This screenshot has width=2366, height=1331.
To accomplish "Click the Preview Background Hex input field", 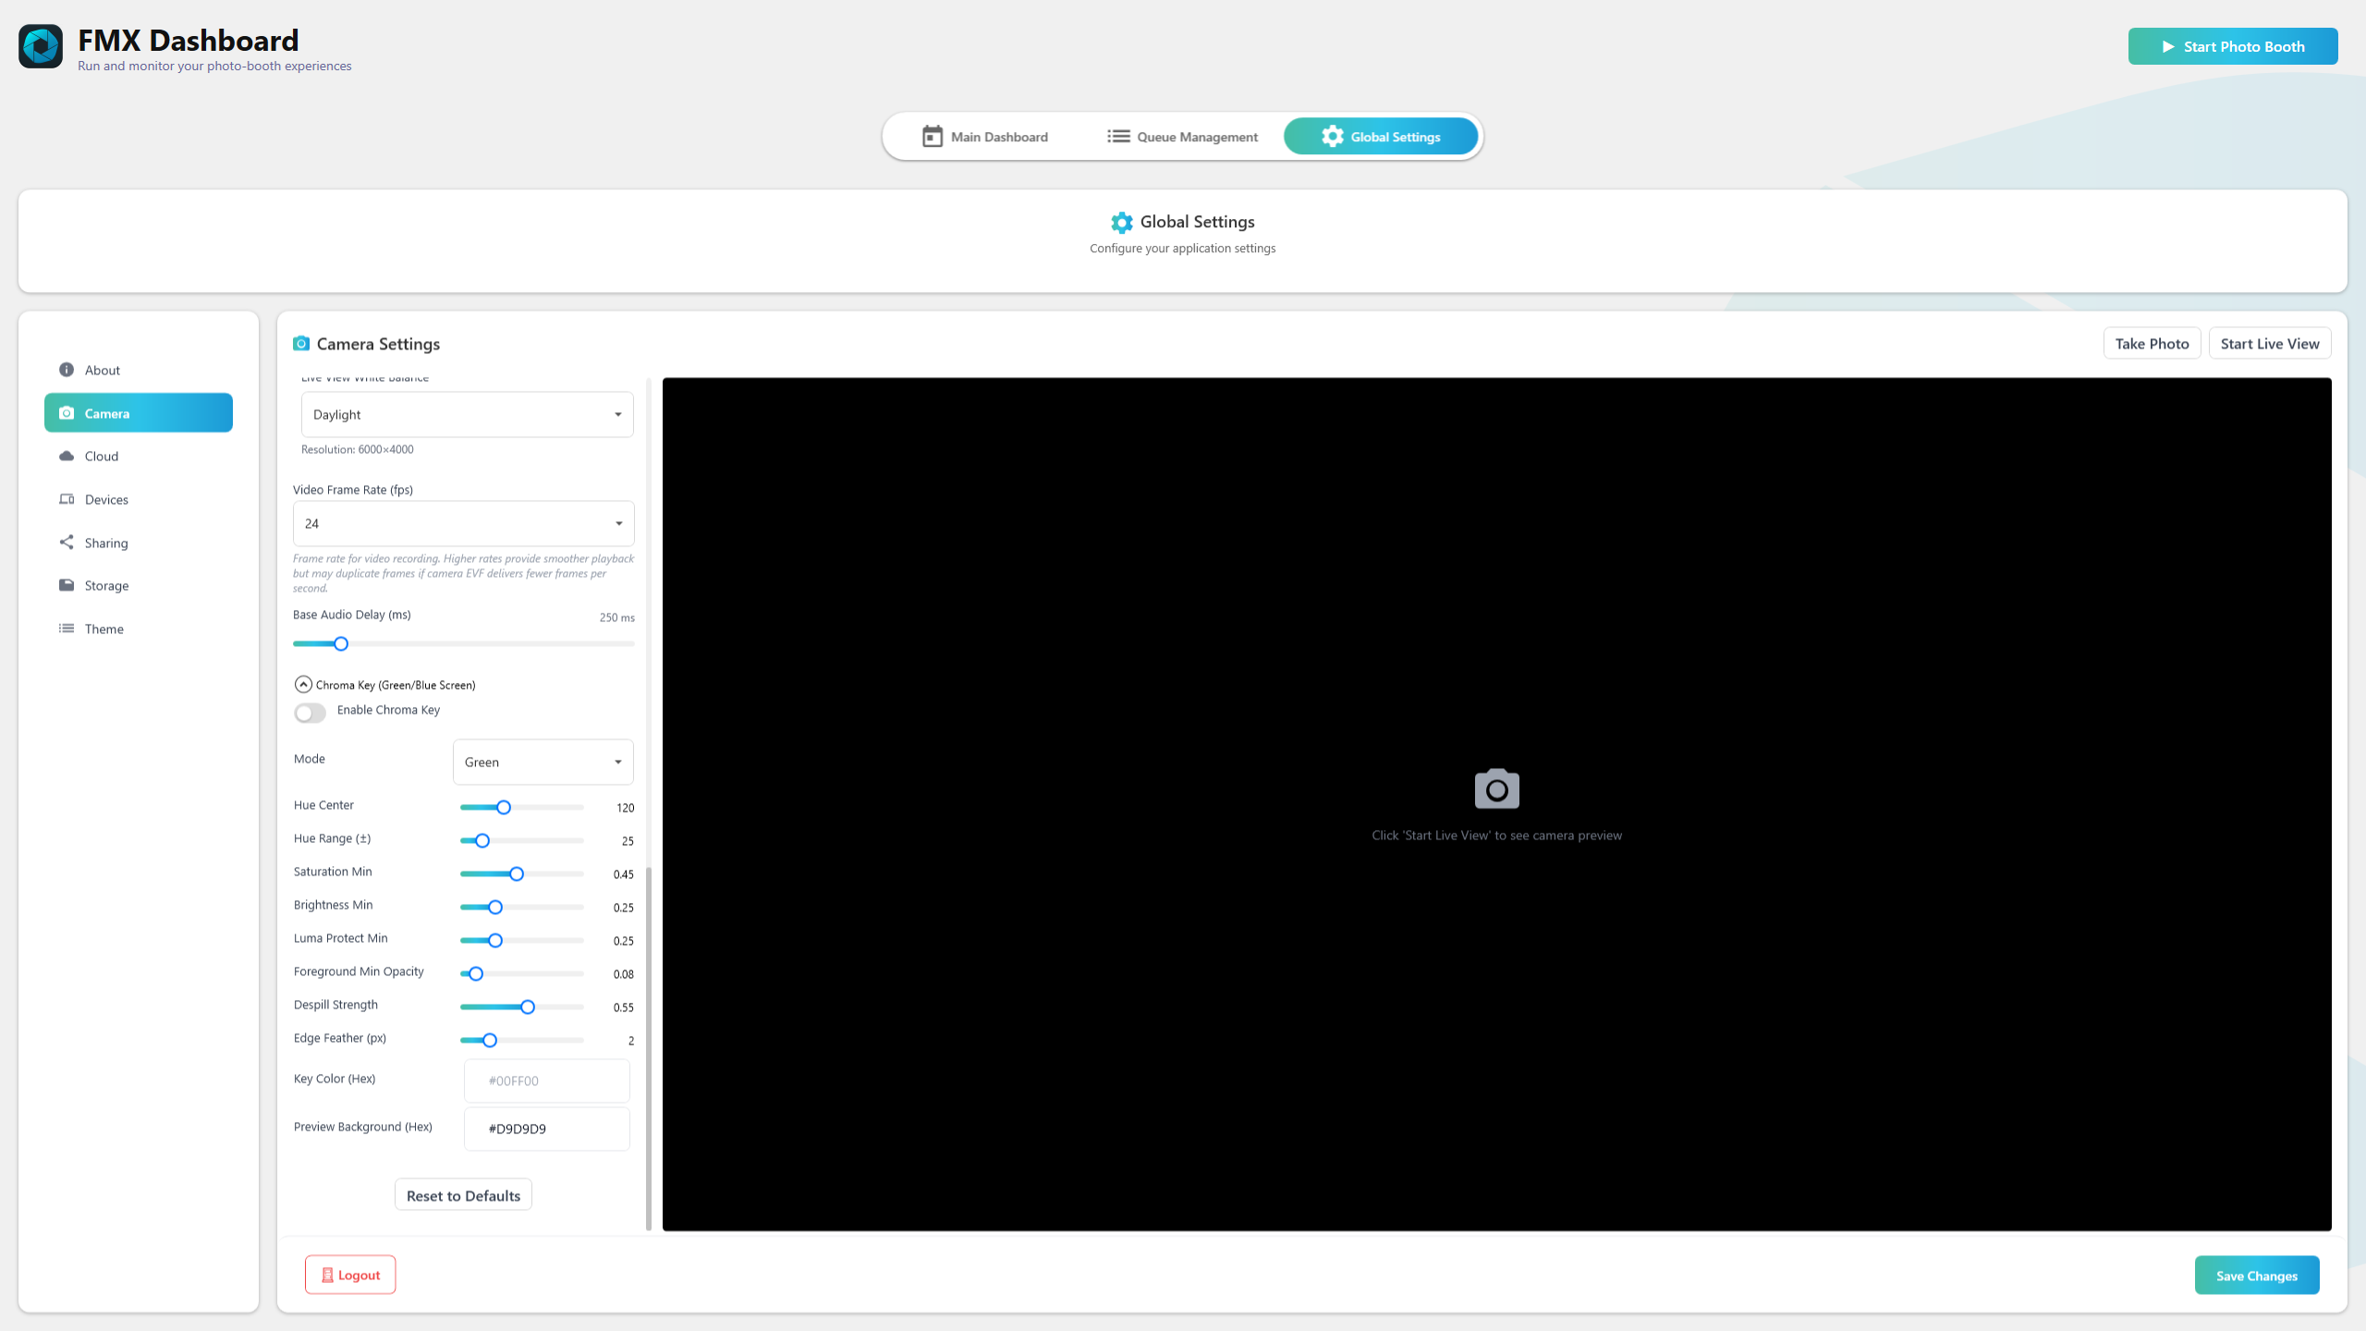I will (x=547, y=1129).
